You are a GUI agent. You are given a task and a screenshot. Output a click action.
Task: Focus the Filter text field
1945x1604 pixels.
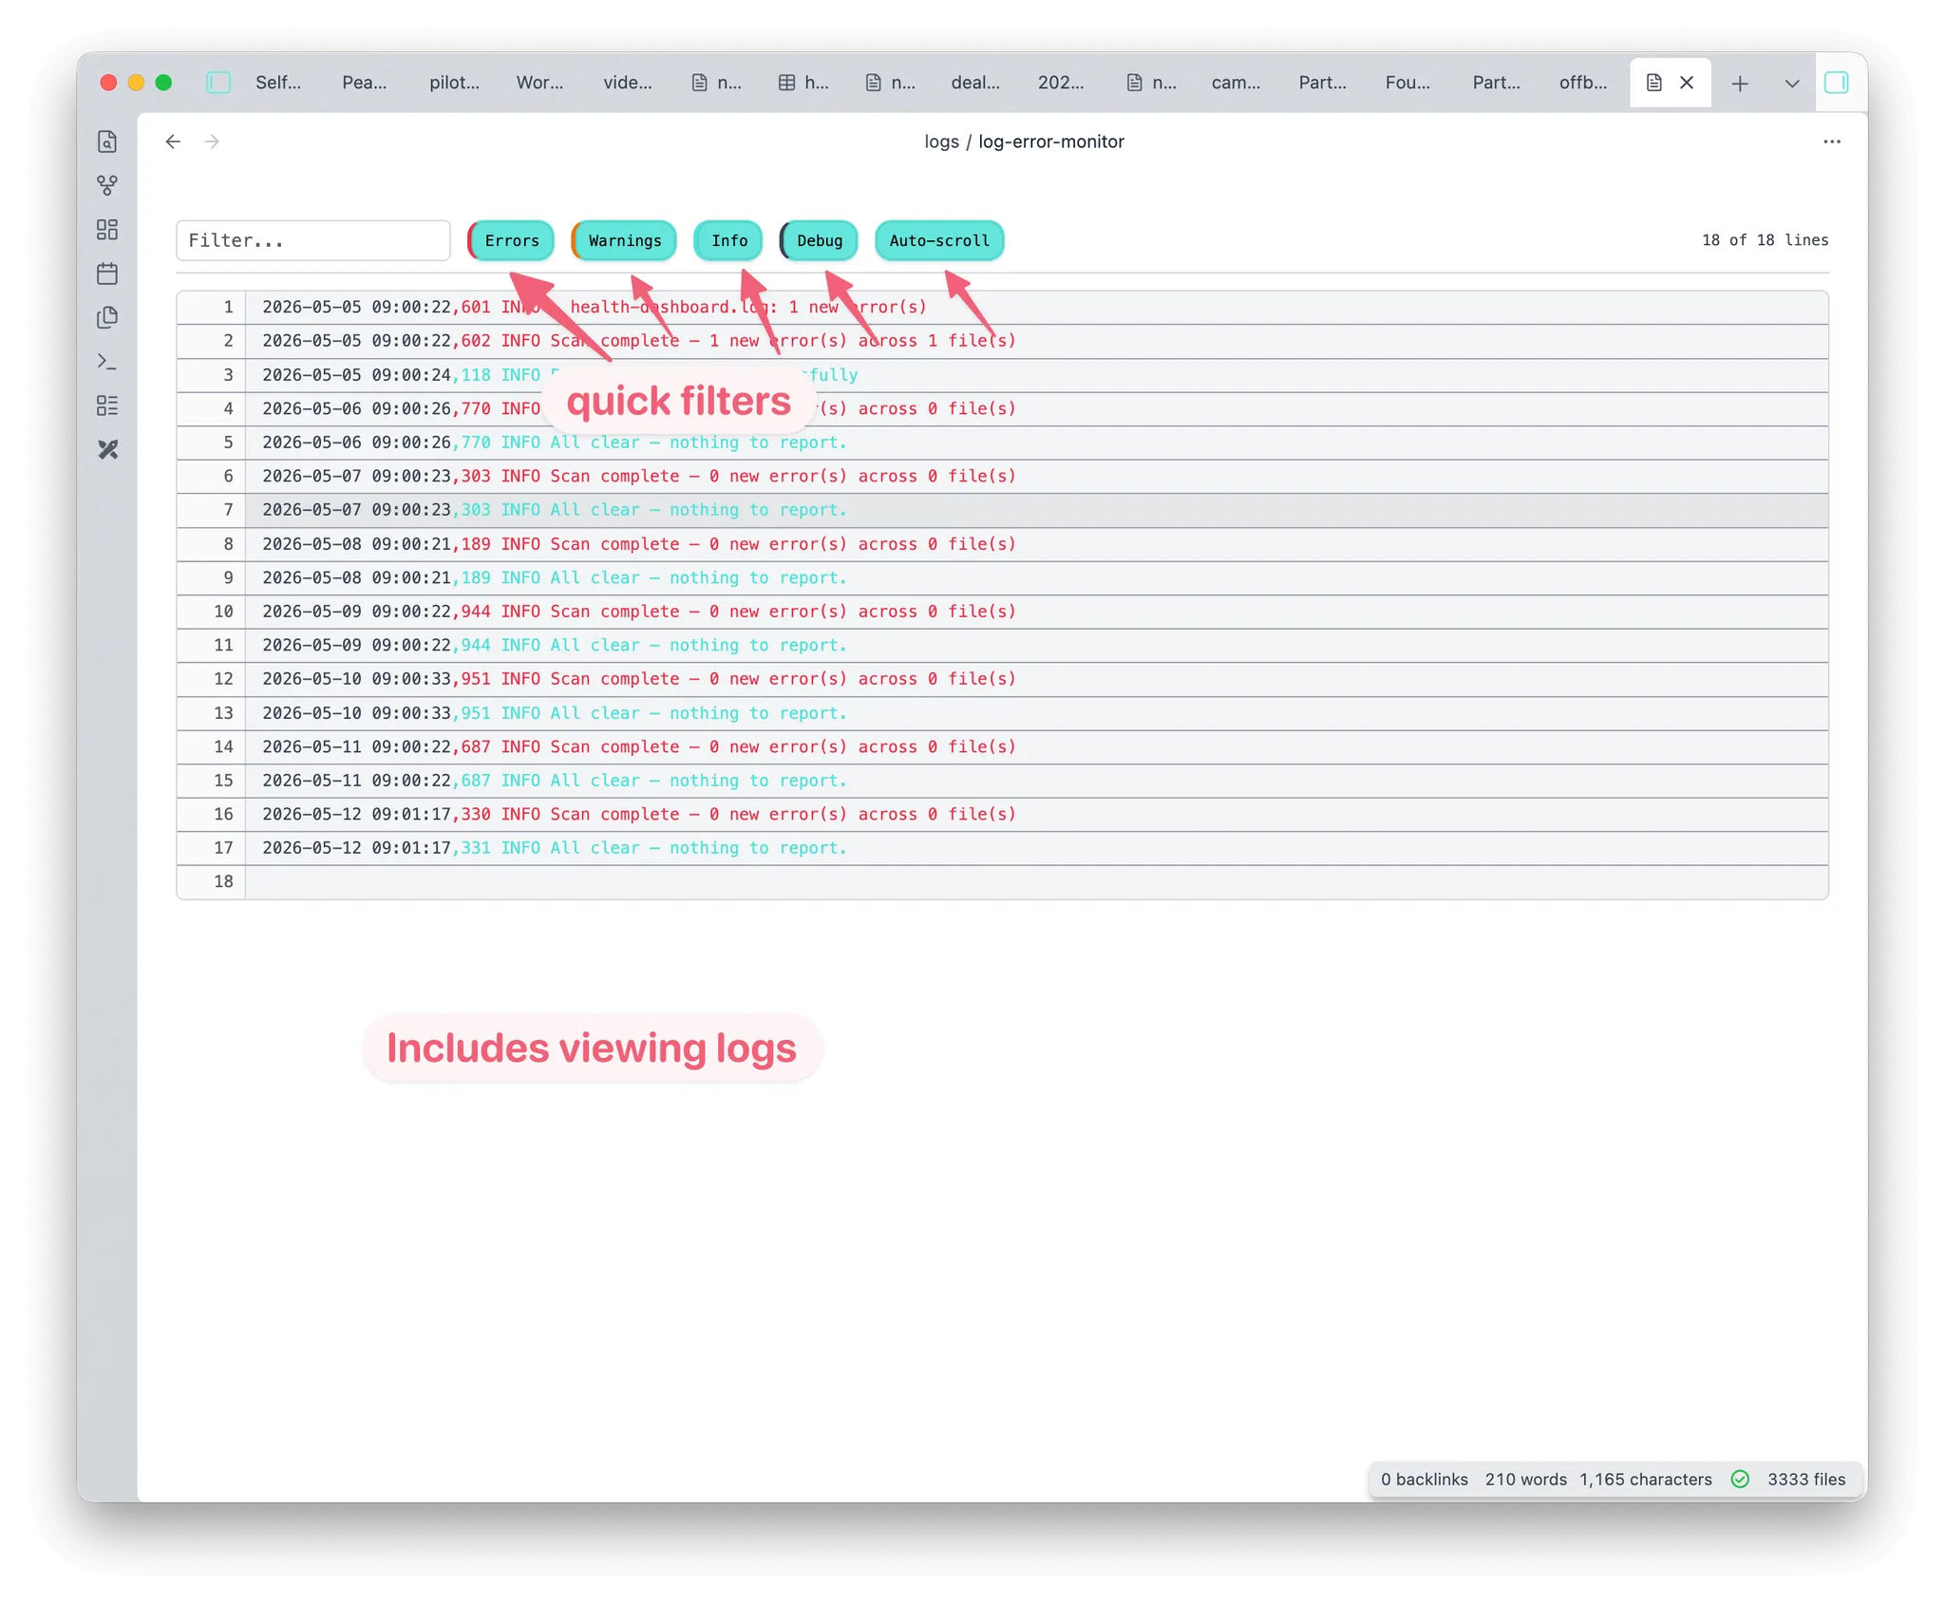[312, 240]
